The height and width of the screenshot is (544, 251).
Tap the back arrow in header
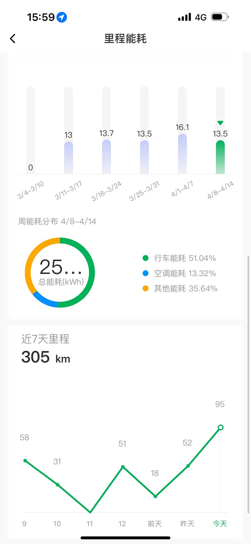pos(13,39)
